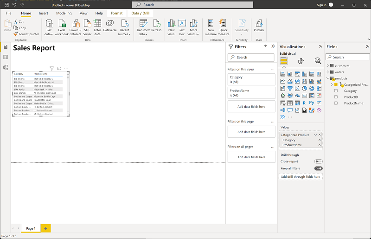Select the Page 1 tab

click(31, 228)
